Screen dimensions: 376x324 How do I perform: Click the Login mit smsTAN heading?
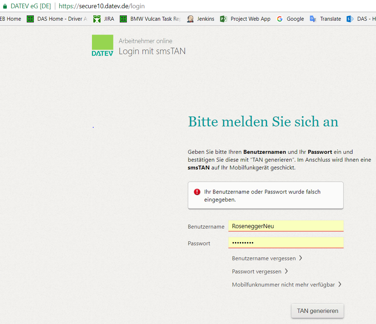pyautogui.click(x=152, y=51)
